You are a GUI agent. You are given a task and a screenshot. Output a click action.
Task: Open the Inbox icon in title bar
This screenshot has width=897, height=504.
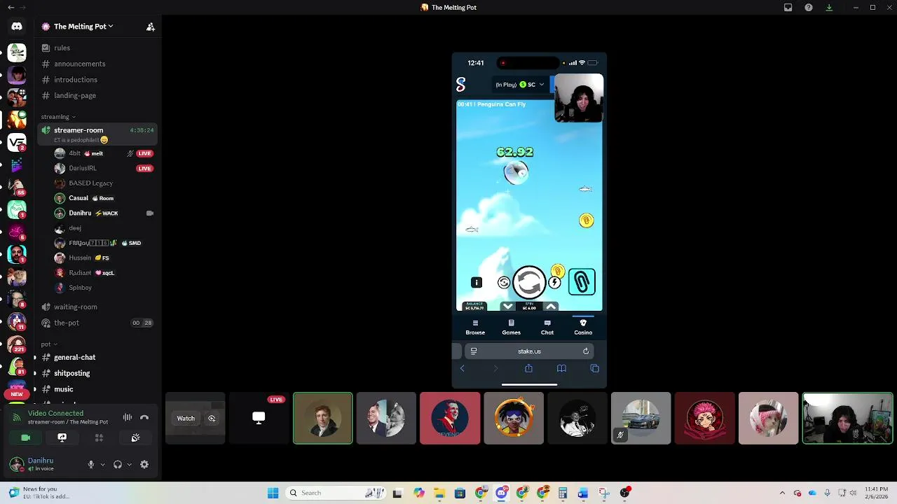[x=788, y=8]
